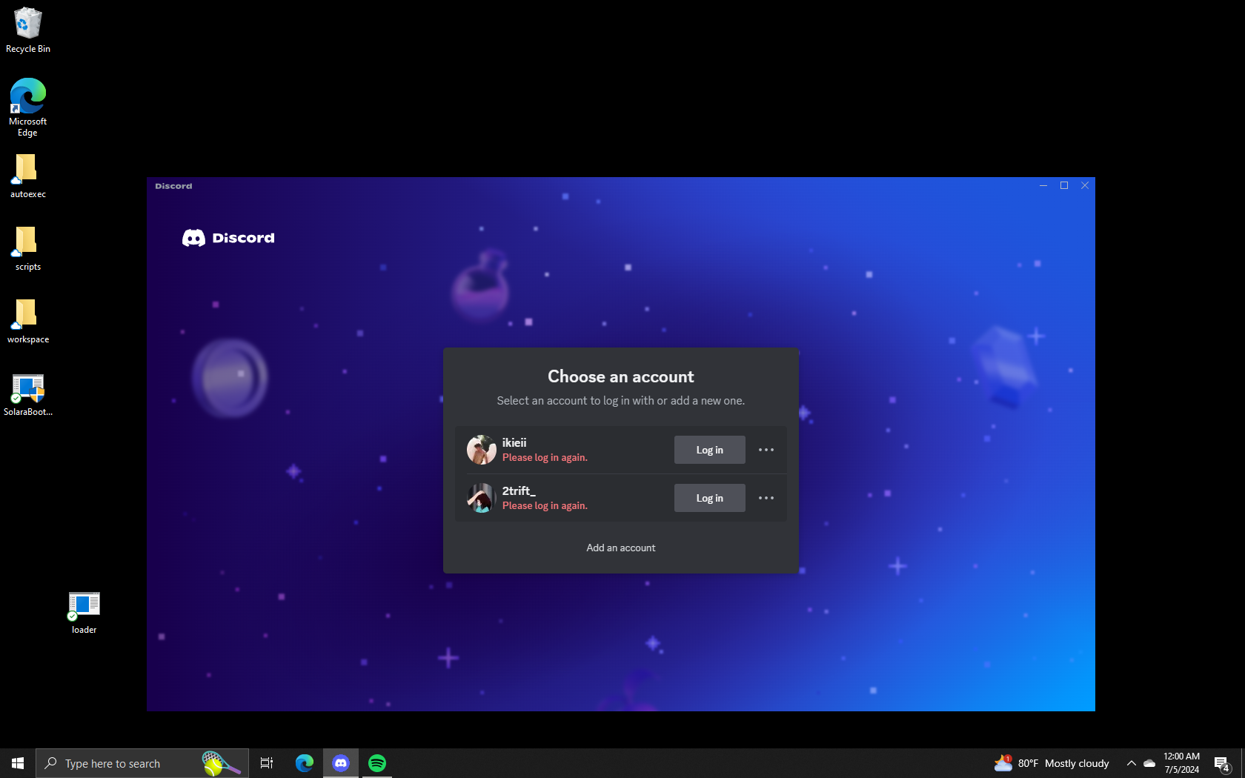This screenshot has width=1245, height=778.
Task: Open Spotify from the taskbar
Action: tap(377, 763)
